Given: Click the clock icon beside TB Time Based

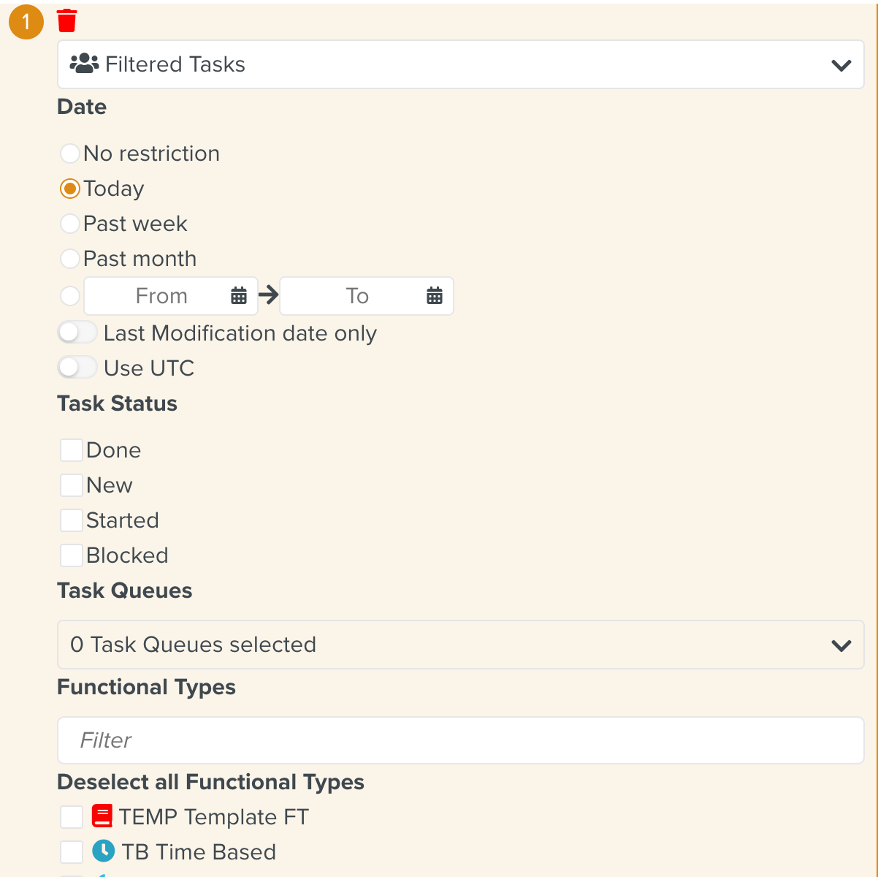Looking at the screenshot, I should pyautogui.click(x=102, y=851).
